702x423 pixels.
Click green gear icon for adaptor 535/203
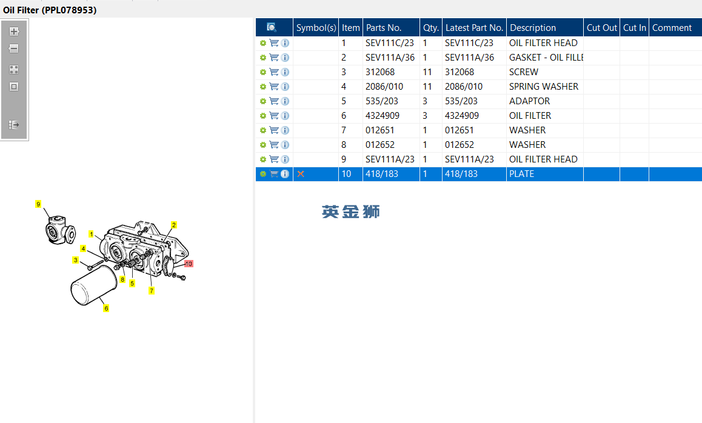coord(263,101)
